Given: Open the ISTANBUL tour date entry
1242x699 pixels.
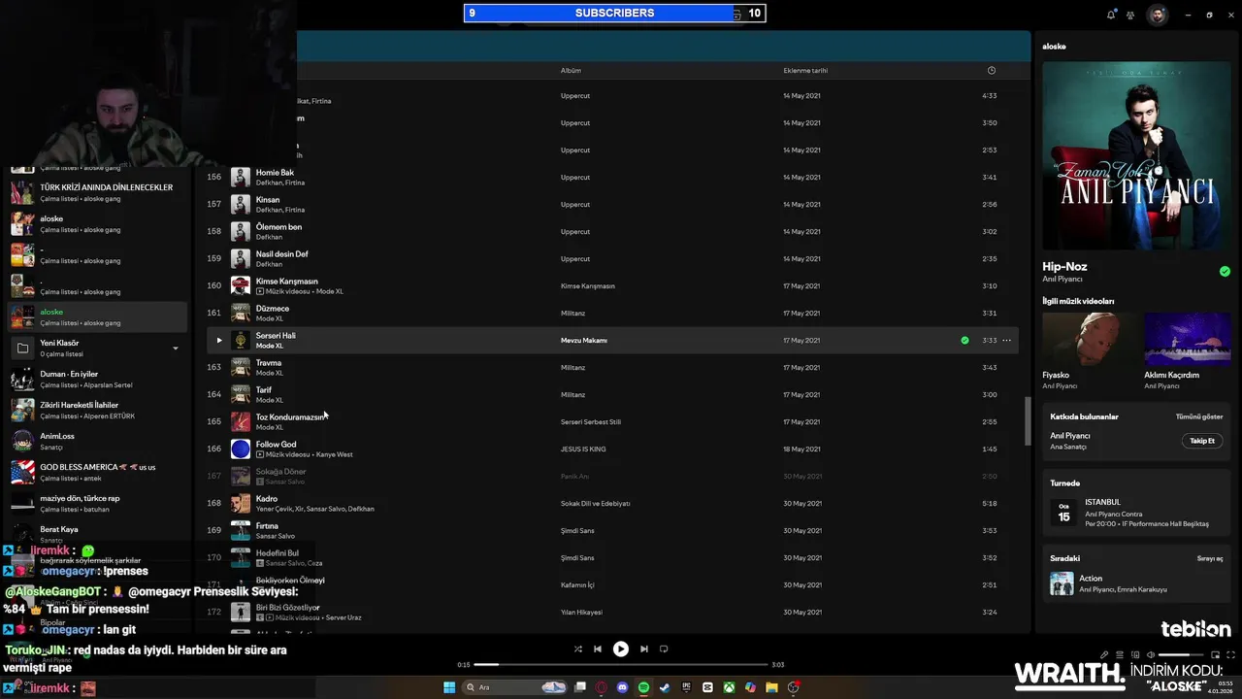Looking at the screenshot, I should tap(1136, 513).
